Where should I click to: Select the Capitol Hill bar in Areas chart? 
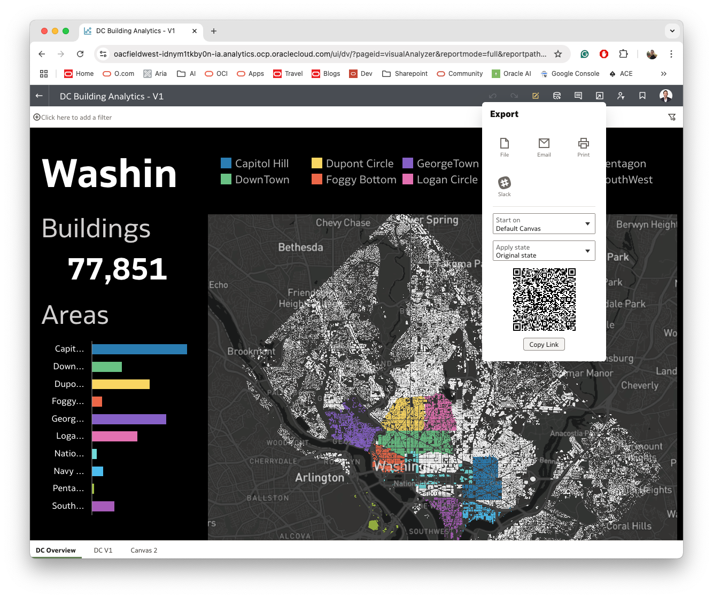(139, 349)
